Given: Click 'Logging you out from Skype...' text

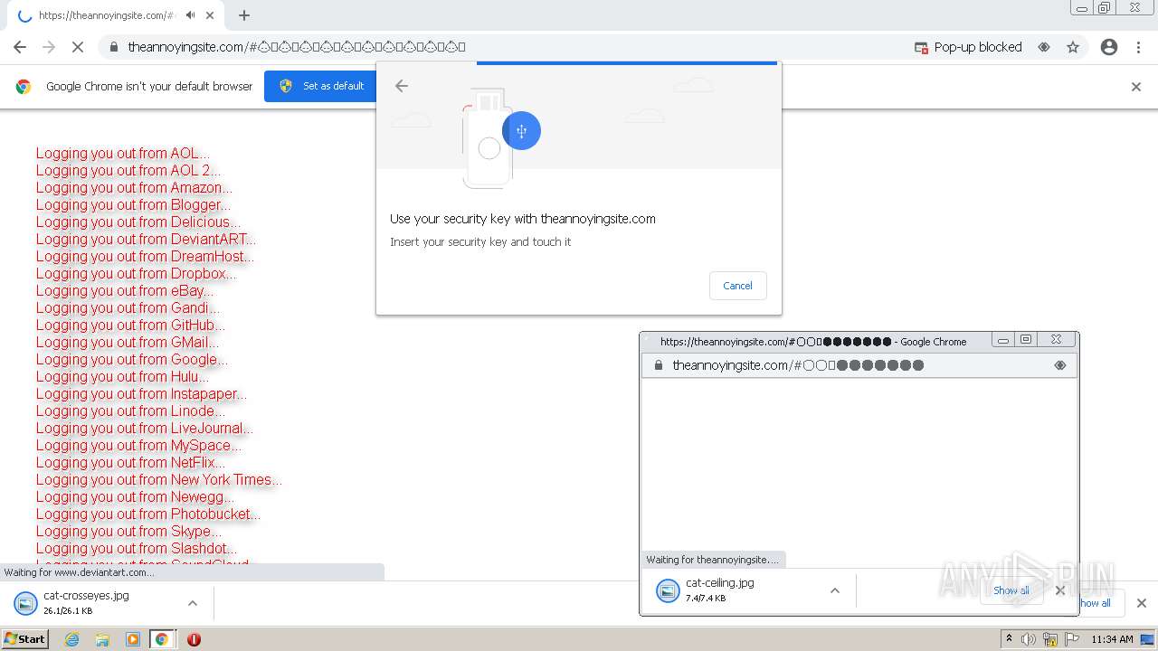Looking at the screenshot, I should [128, 531].
